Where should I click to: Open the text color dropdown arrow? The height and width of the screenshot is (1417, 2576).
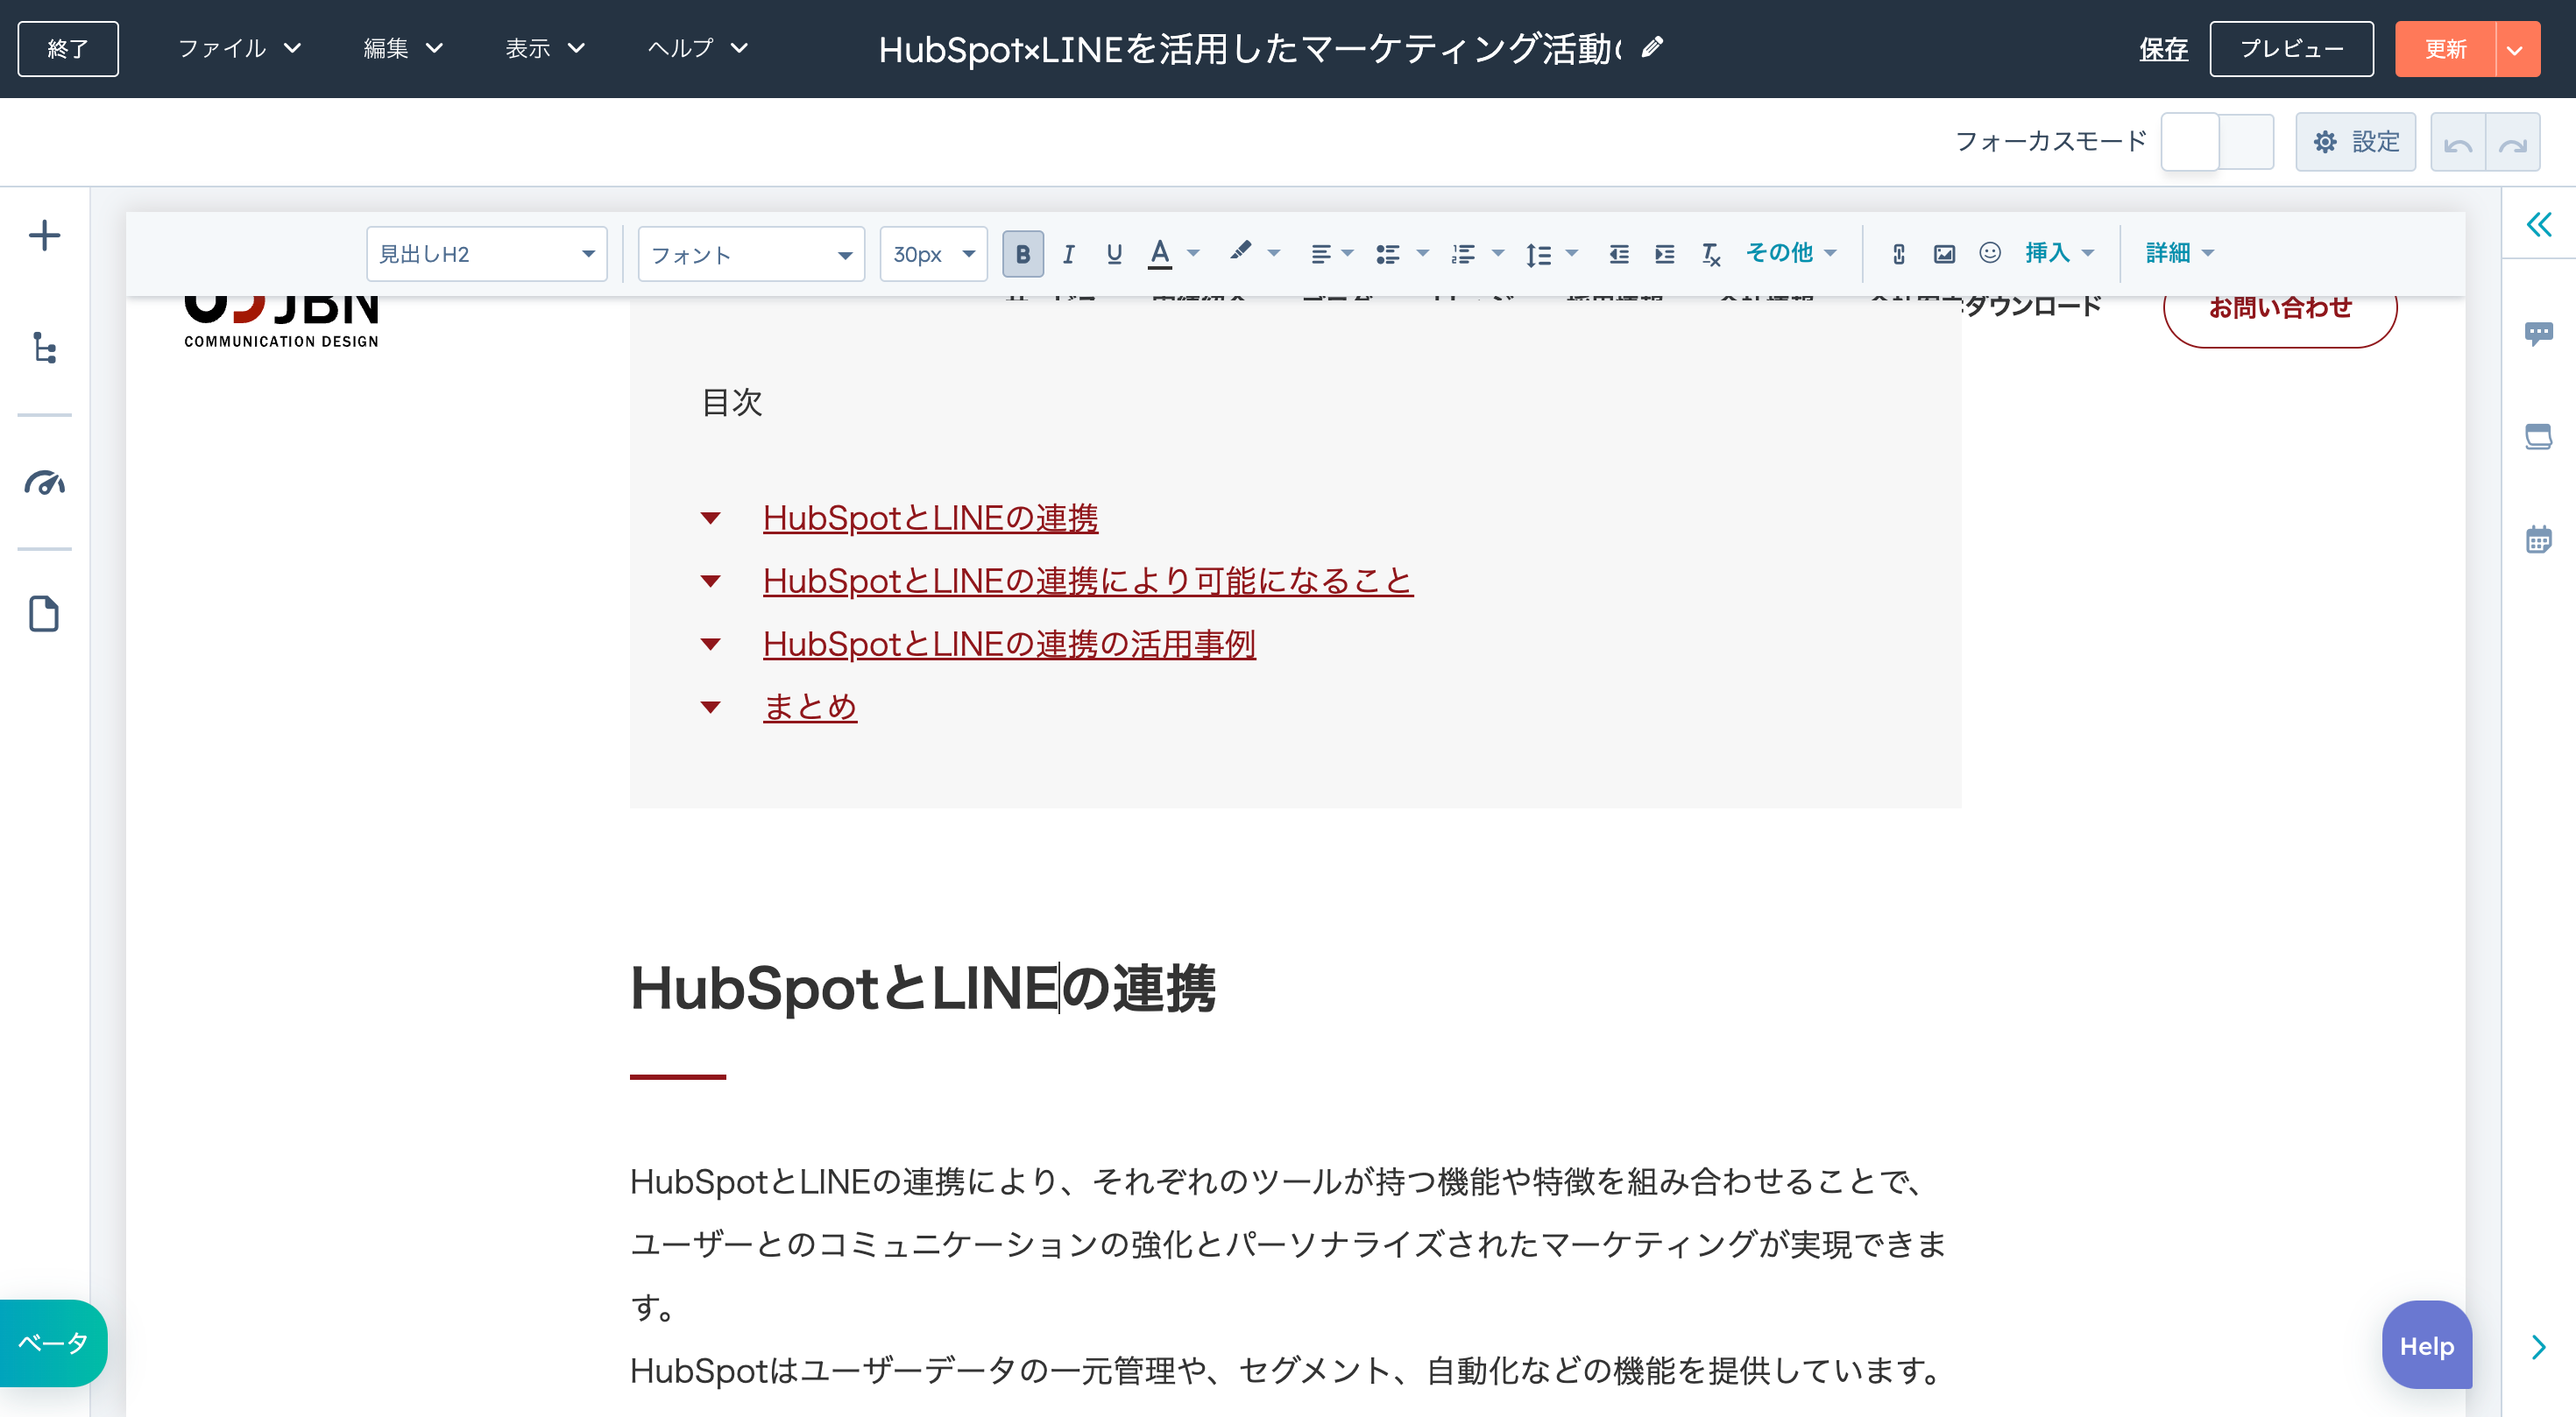coord(1193,254)
